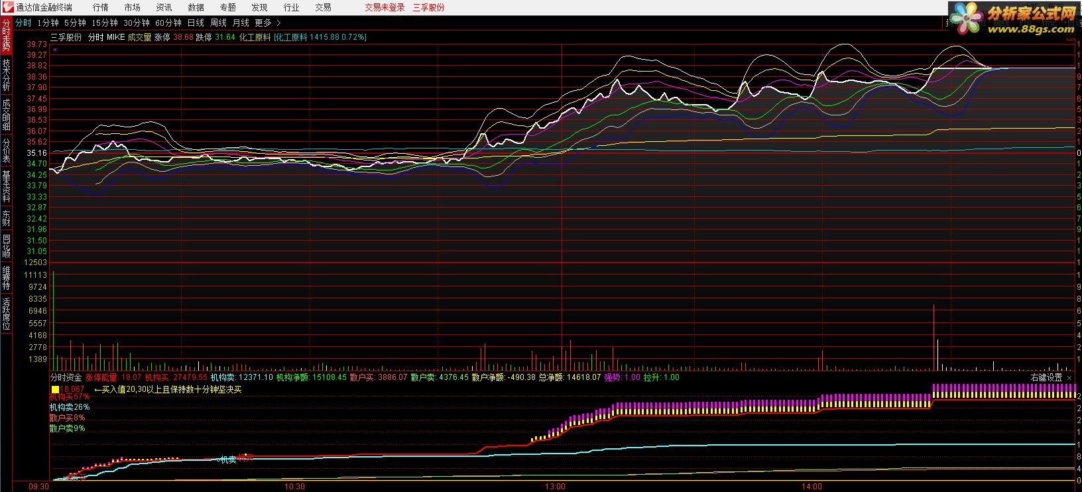Click the 拉升 1.00 value
Viewport: 1082px width, 492px height.
click(662, 377)
